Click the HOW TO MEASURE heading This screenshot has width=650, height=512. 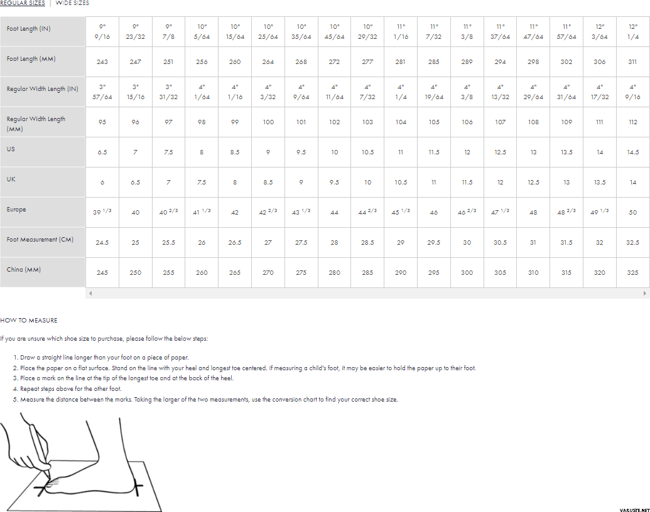pos(29,321)
